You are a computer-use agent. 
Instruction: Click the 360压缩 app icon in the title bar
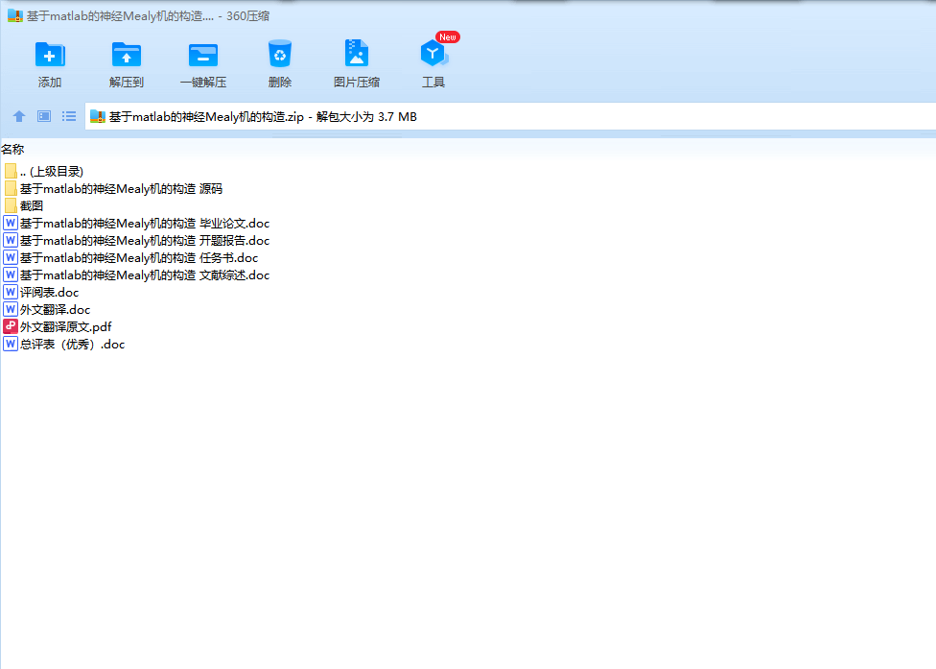(15, 16)
